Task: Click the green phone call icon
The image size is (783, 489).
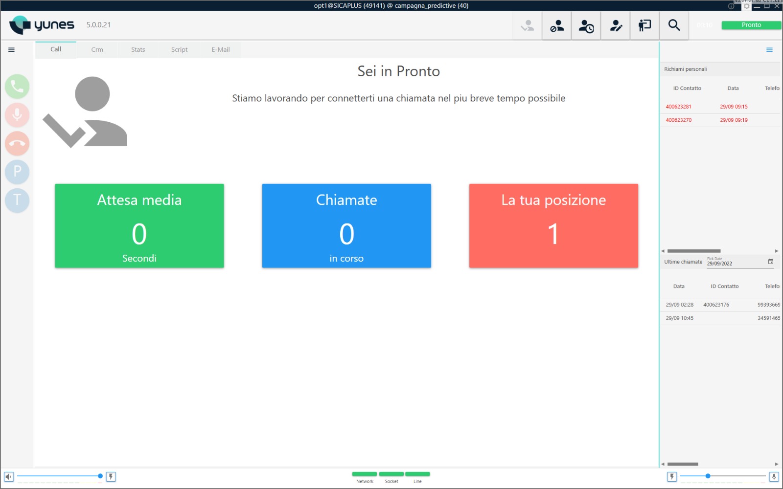Action: (x=17, y=87)
